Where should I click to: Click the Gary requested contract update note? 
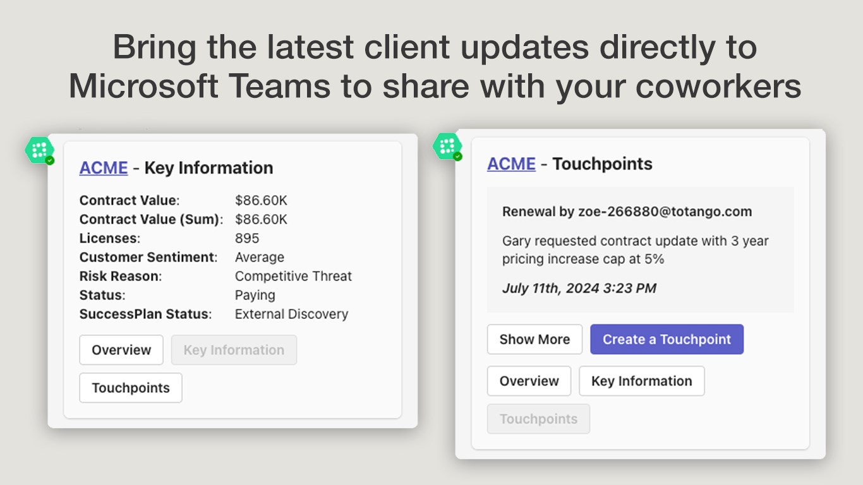point(635,250)
